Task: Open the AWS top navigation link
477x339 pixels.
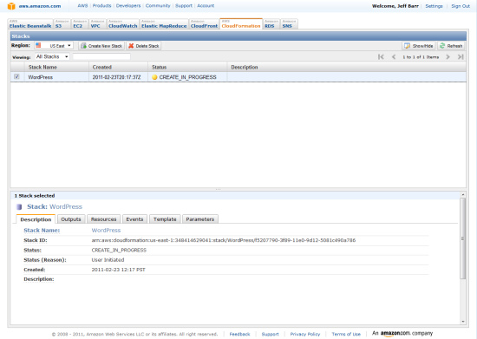Action: click(x=82, y=6)
